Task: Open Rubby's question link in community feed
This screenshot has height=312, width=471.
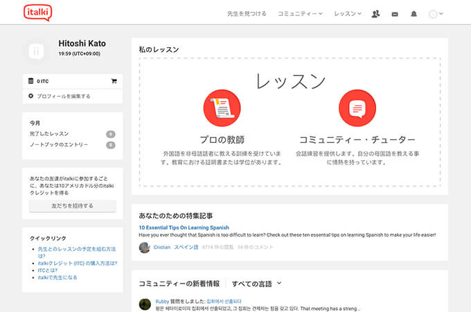Action: [224, 302]
